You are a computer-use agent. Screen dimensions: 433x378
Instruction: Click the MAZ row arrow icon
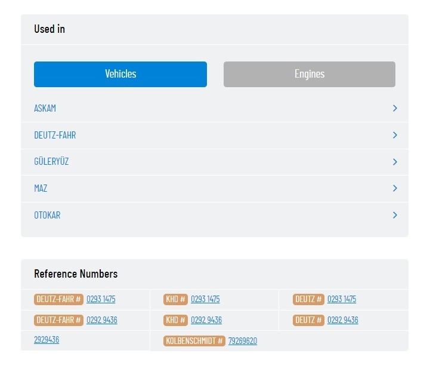click(x=395, y=188)
